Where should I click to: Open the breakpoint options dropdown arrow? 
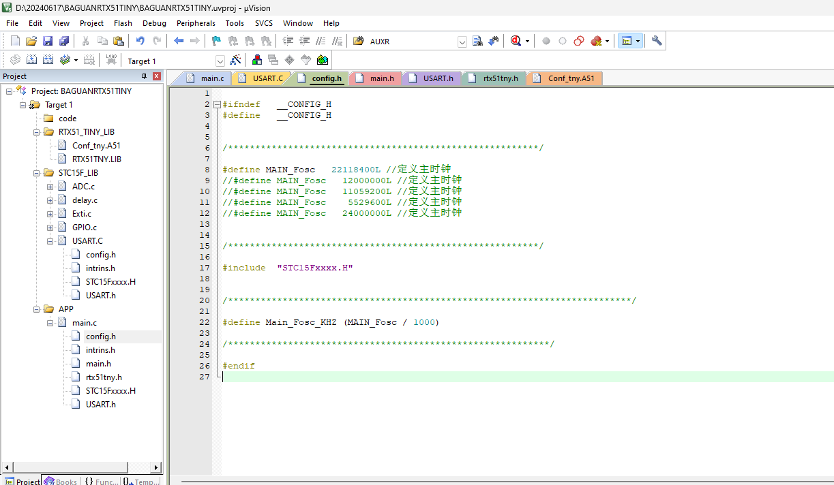click(607, 41)
